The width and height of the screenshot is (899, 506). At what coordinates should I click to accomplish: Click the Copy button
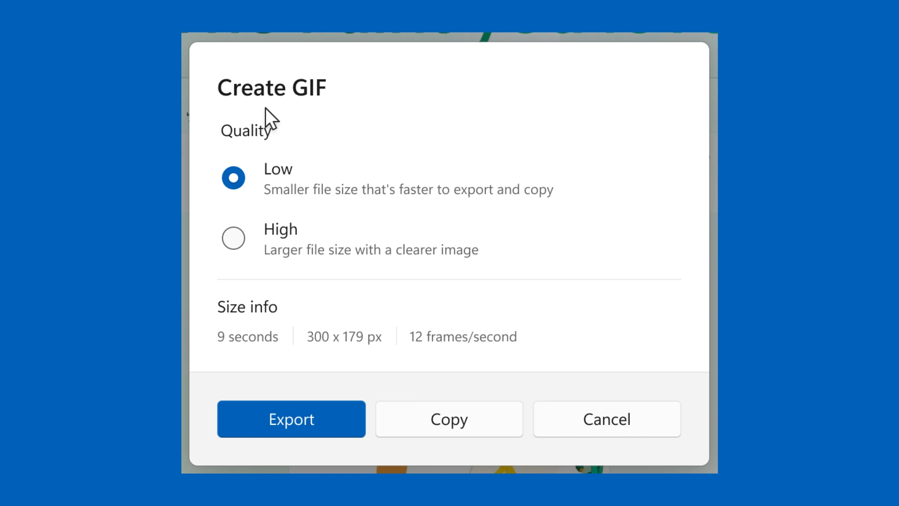(449, 419)
